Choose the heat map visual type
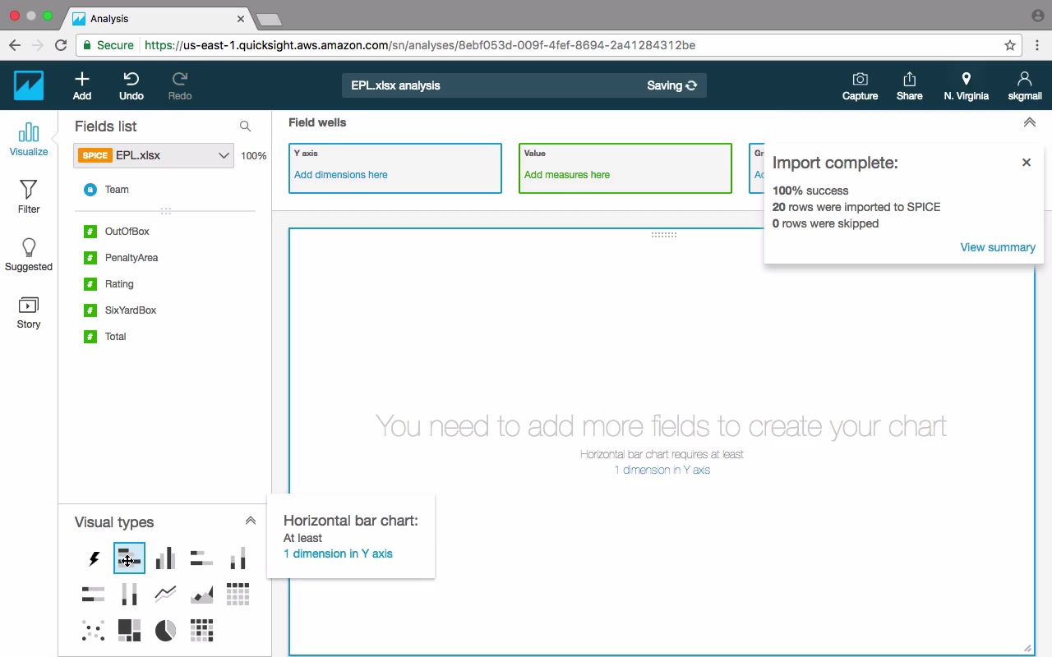The height and width of the screenshot is (657, 1052). tap(201, 630)
